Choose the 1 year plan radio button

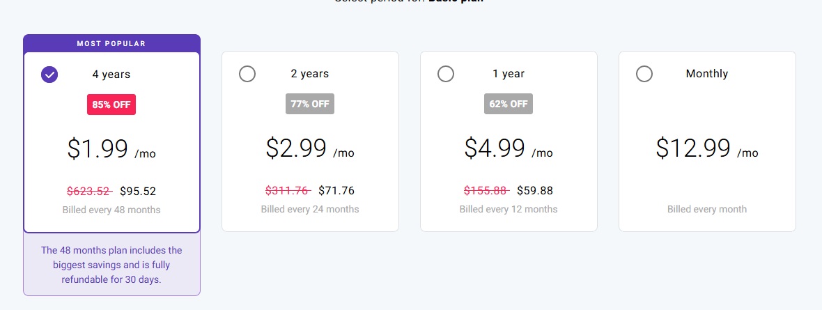click(446, 74)
